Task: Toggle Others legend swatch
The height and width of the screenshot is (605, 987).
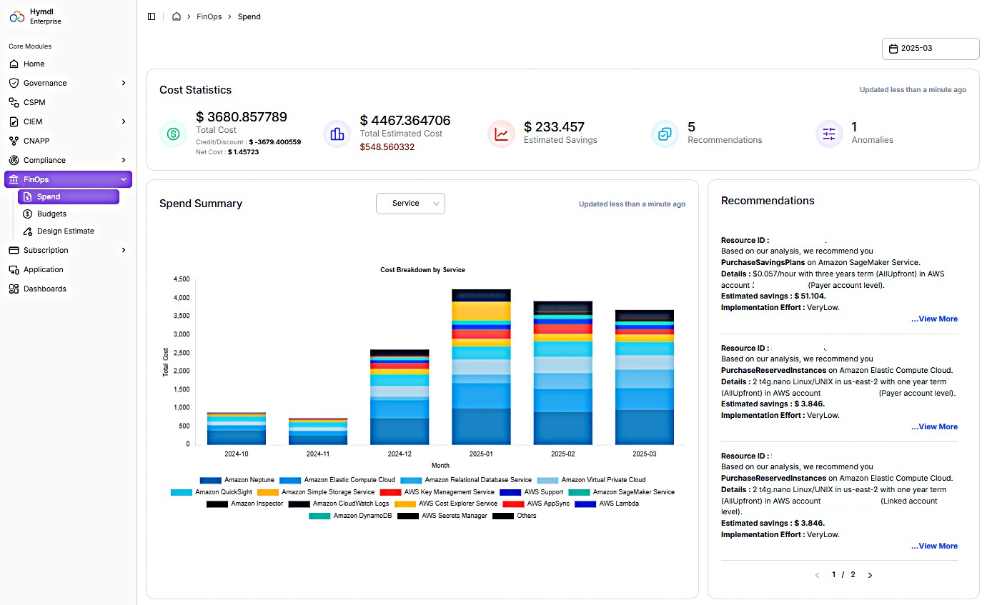Action: click(502, 516)
